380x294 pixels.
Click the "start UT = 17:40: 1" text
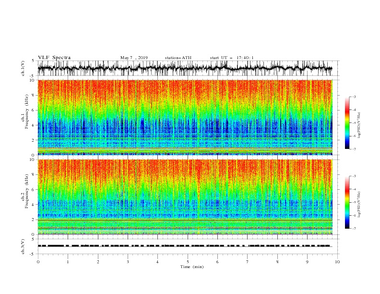point(232,58)
